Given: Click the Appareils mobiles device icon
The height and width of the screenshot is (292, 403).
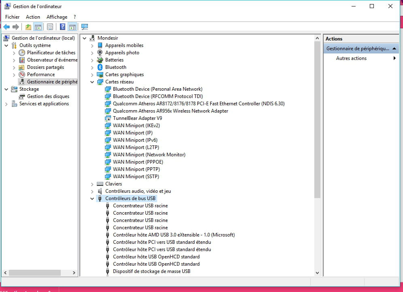Looking at the screenshot, I should (100, 45).
